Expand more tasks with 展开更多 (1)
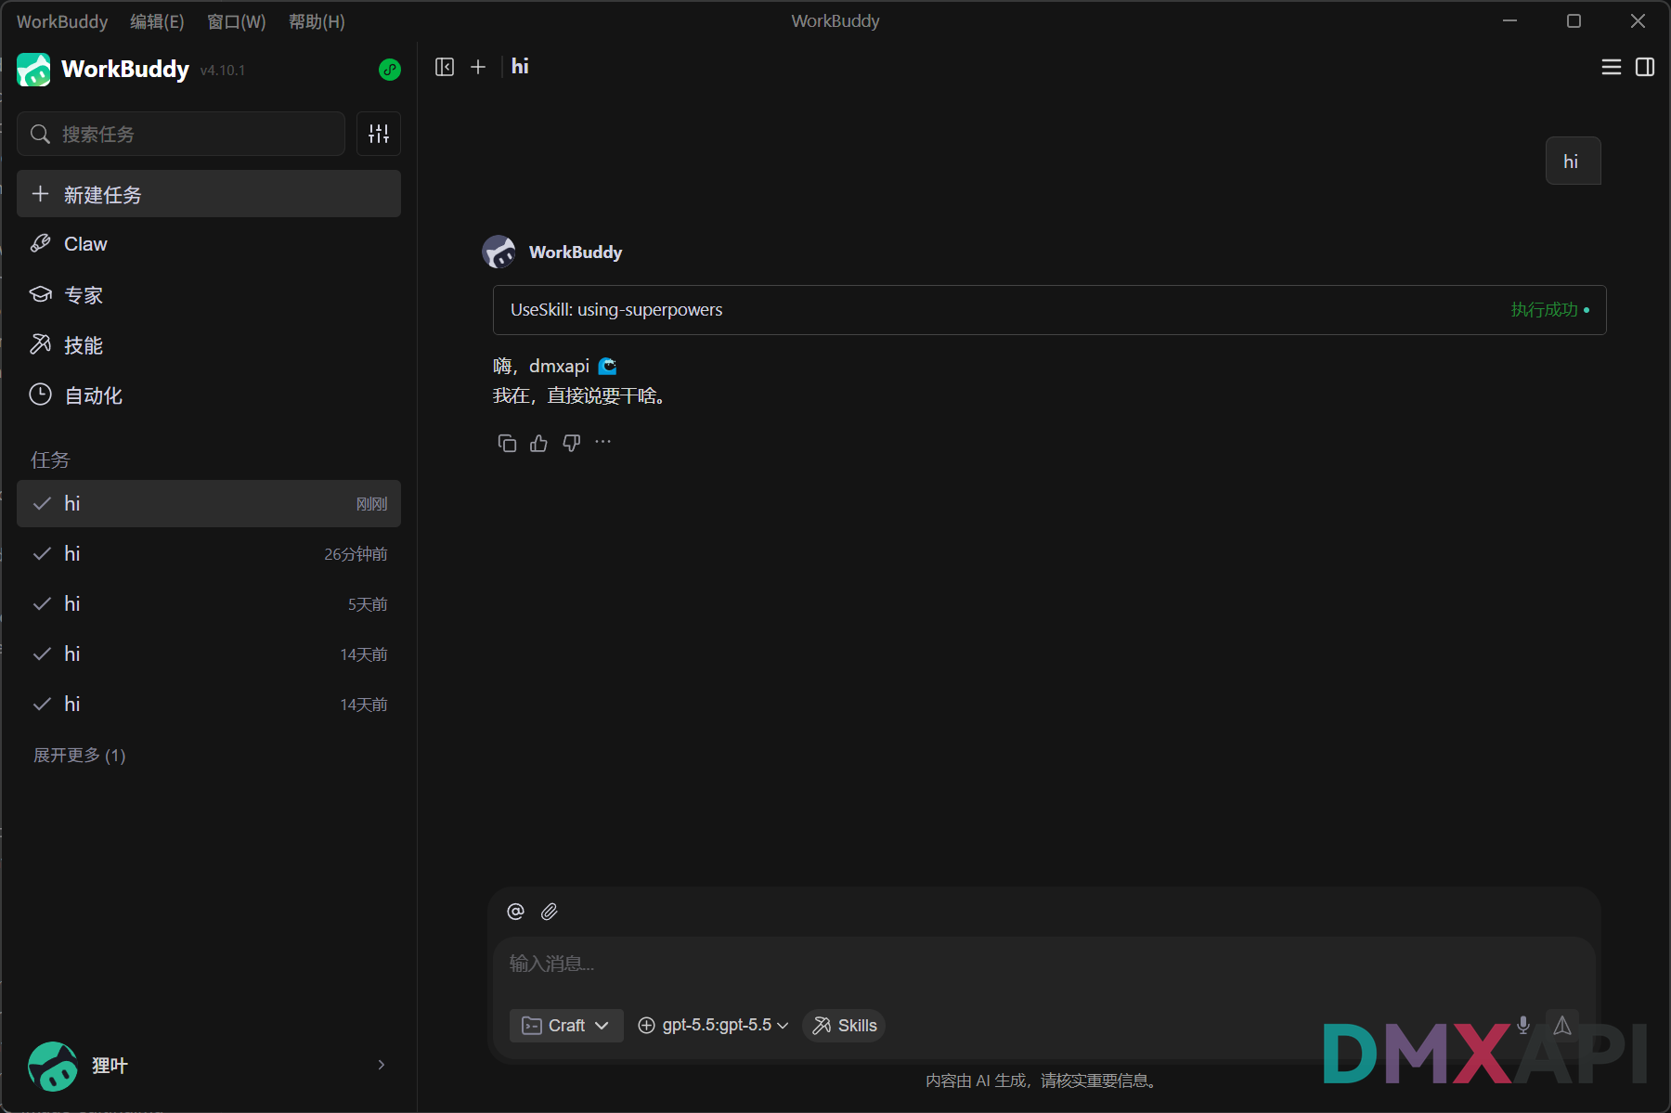The height and width of the screenshot is (1113, 1671). [x=80, y=756]
